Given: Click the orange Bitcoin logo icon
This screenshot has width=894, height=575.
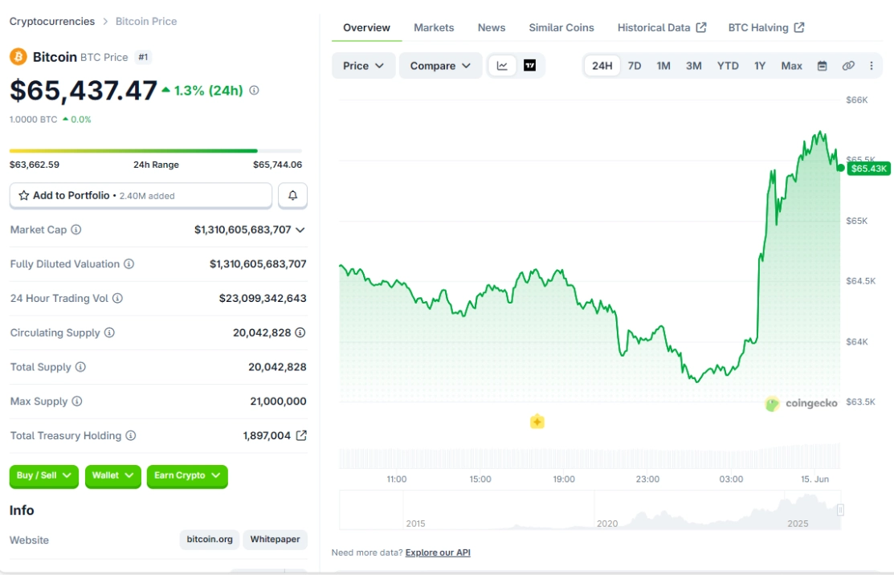Looking at the screenshot, I should click(18, 57).
